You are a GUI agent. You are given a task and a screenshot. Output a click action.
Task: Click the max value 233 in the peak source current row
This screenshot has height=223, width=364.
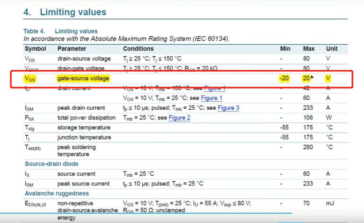(x=308, y=184)
